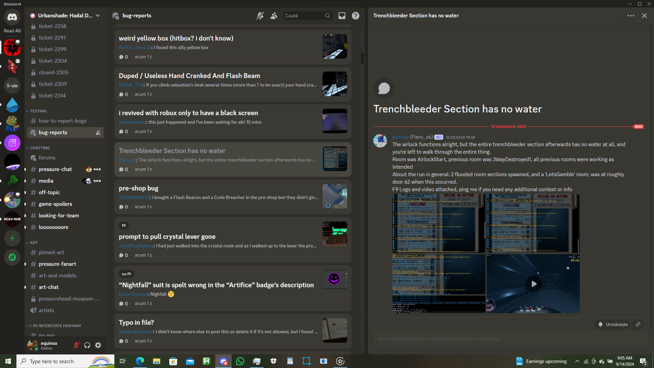Click Read All button

[12, 31]
